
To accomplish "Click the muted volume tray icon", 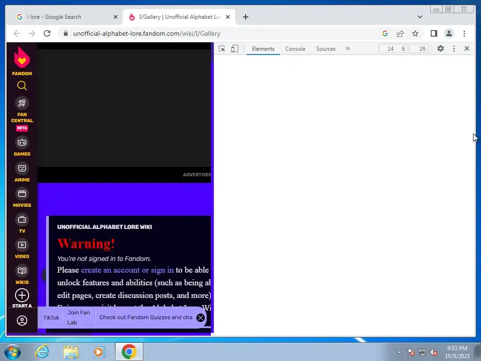I will tap(434, 352).
